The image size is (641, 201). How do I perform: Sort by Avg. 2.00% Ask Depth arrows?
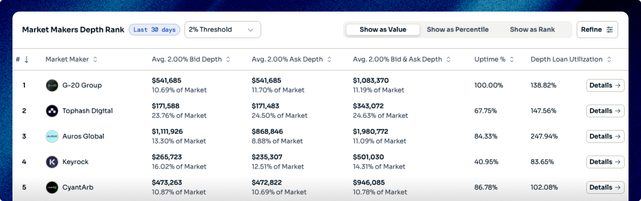(x=329, y=59)
